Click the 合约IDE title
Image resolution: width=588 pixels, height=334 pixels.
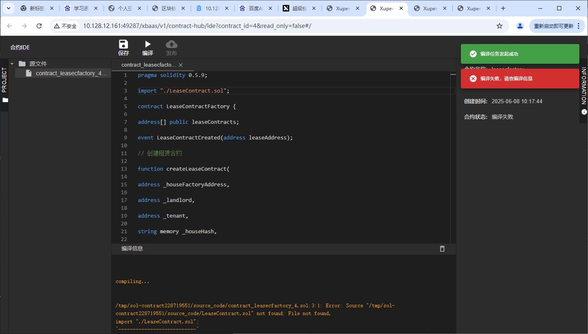click(x=20, y=47)
